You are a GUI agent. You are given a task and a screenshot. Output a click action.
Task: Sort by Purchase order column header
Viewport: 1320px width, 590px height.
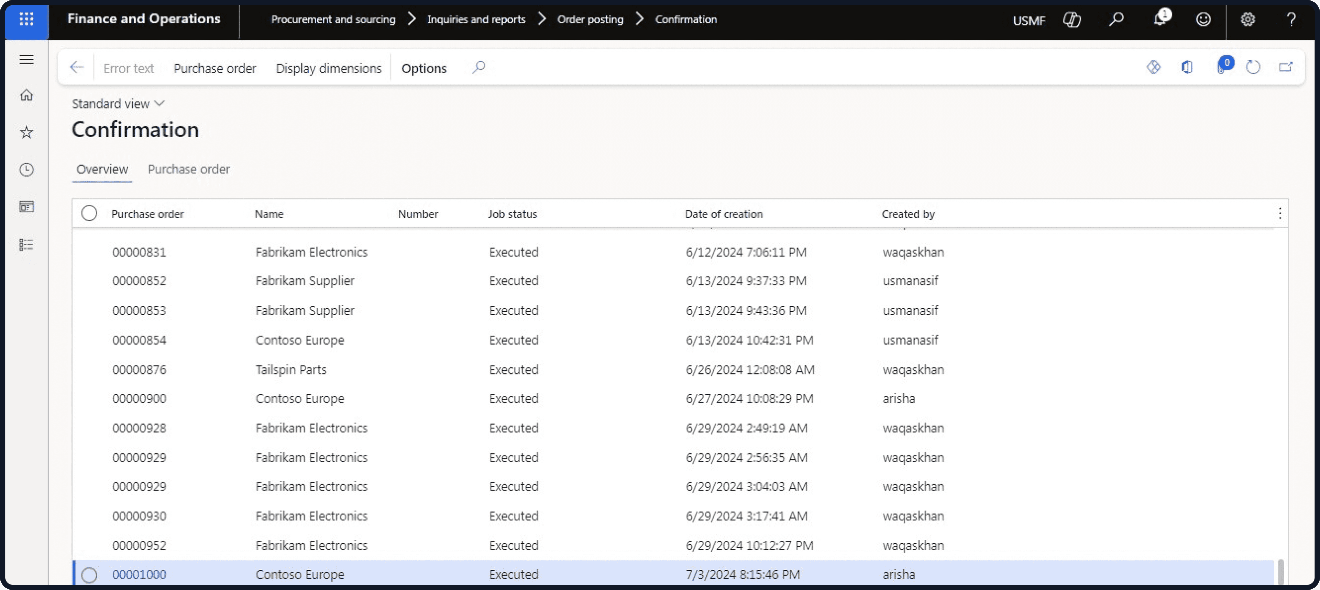(147, 214)
